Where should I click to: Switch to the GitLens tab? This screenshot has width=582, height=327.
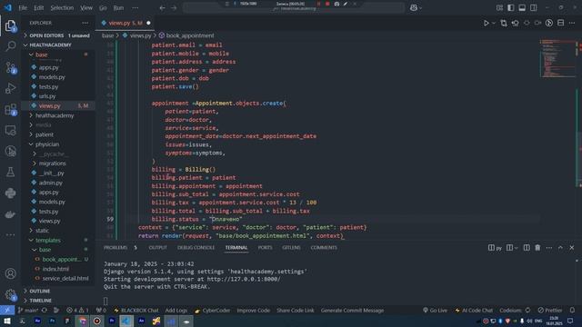pyautogui.click(x=291, y=248)
